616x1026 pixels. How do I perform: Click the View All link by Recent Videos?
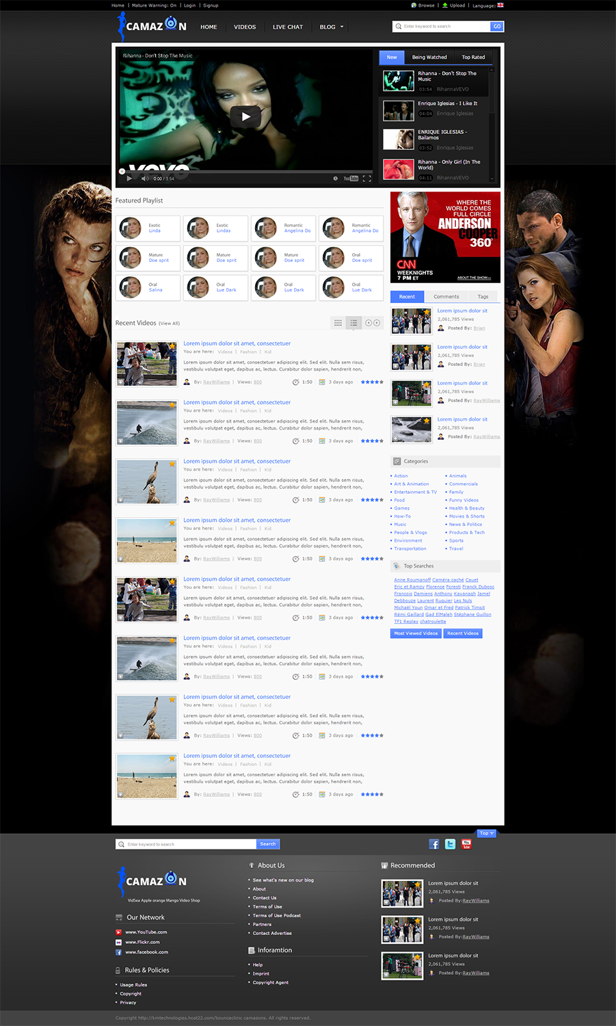point(169,323)
